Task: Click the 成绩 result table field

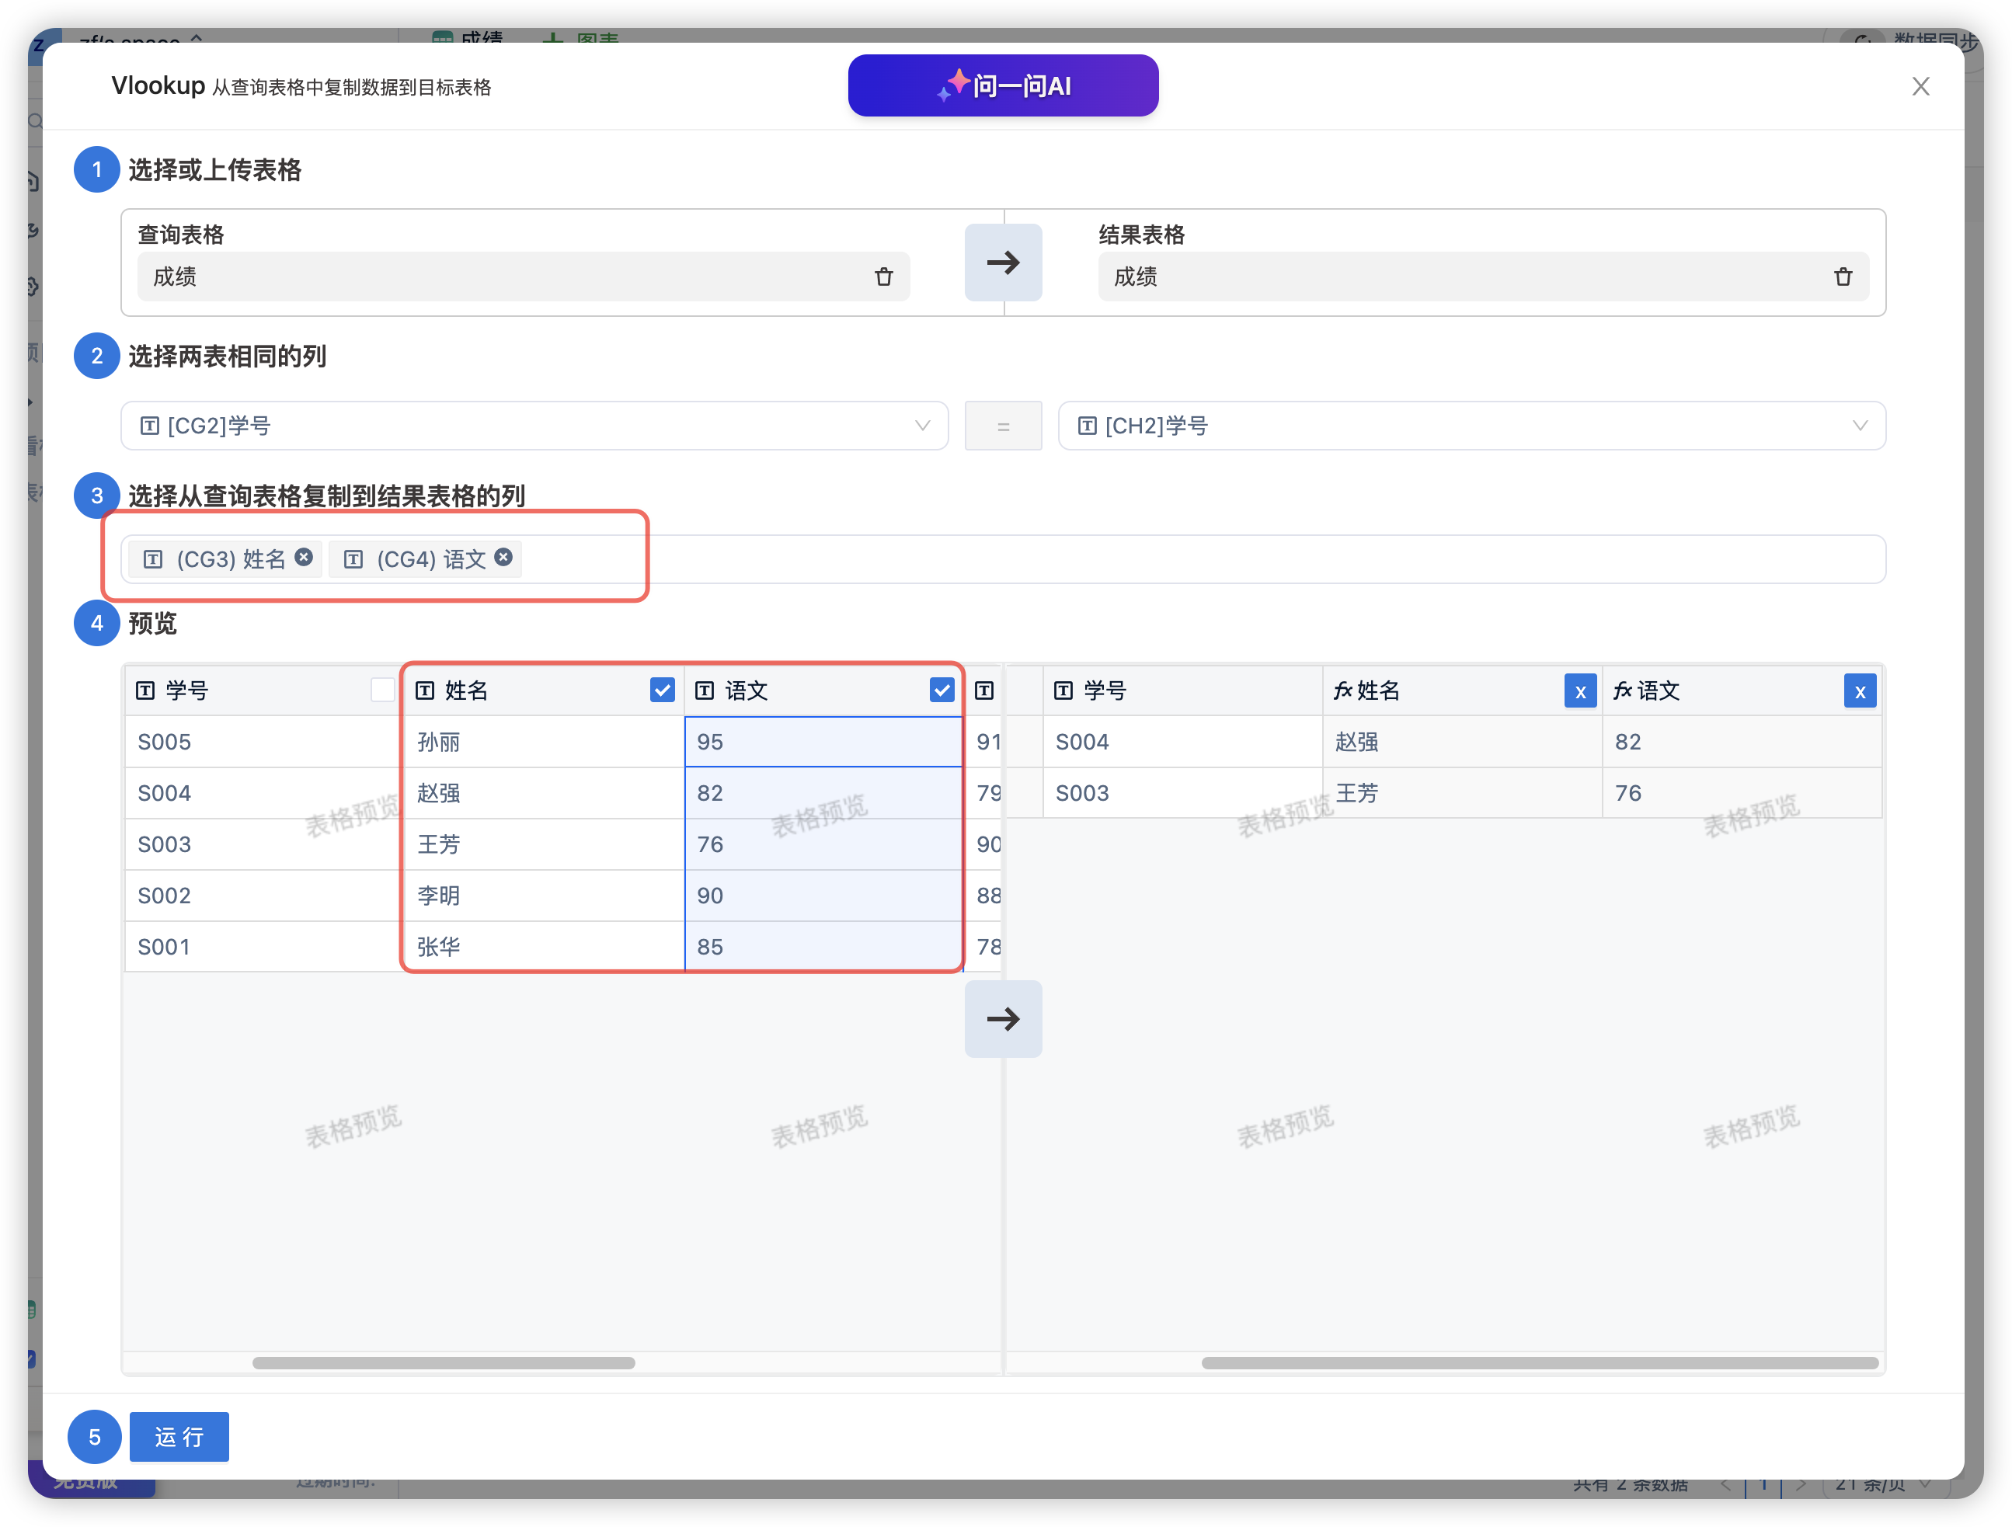Action: 1483,277
